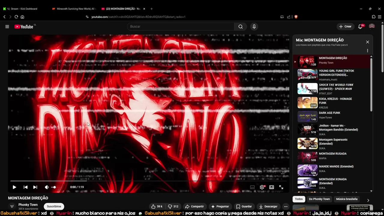Image resolution: width=384 pixels, height=216 pixels.
Task: Like the video with 59 k
Action: 157,206
